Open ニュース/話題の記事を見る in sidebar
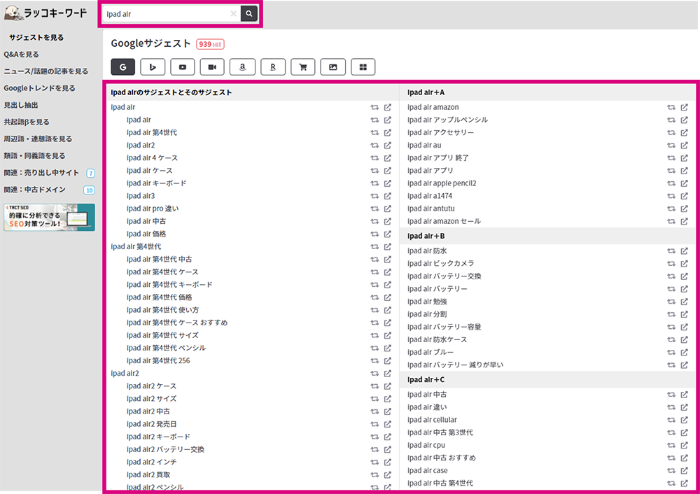The height and width of the screenshot is (494, 700). pyautogui.click(x=46, y=71)
